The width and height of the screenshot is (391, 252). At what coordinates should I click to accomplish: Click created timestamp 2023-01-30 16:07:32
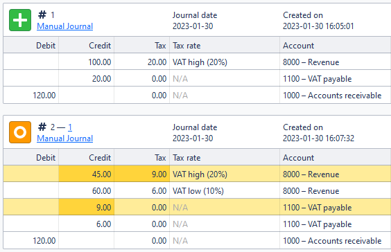tap(318, 138)
